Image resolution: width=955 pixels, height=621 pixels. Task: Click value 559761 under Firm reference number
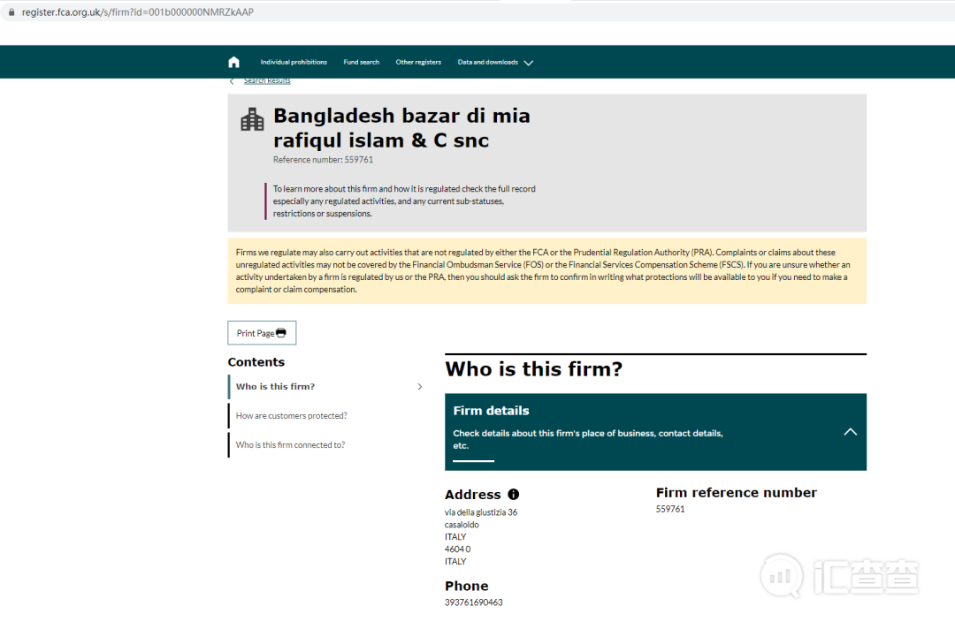(x=670, y=509)
